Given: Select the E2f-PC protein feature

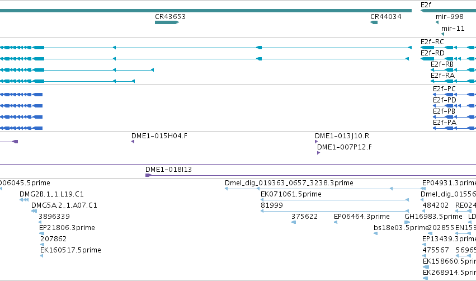Looking at the screenshot, I should pyautogui.click(x=454, y=95).
